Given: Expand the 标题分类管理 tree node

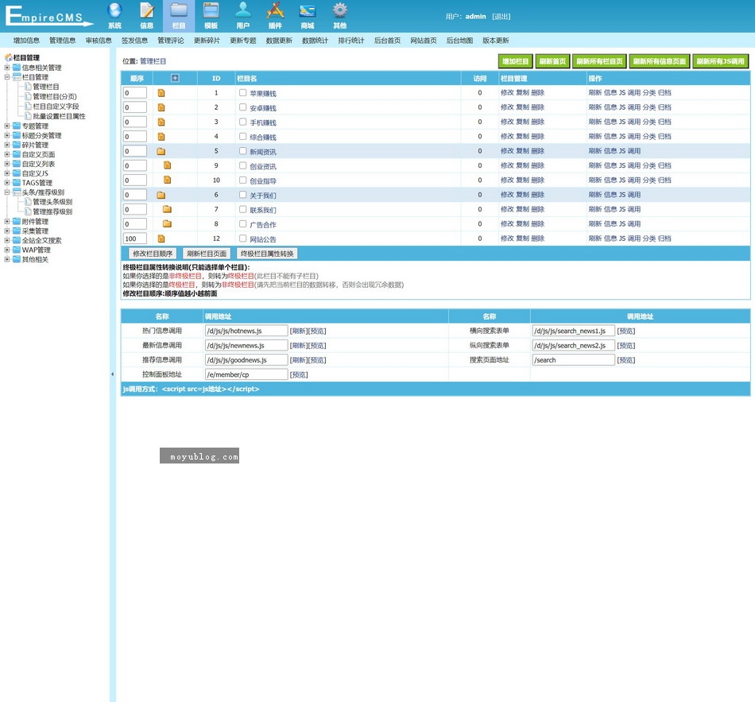Looking at the screenshot, I should [x=6, y=135].
